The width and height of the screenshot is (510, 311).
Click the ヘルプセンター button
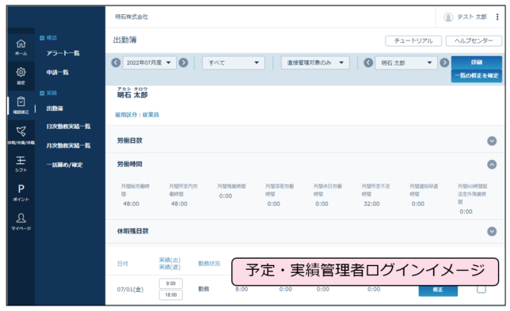tap(474, 41)
